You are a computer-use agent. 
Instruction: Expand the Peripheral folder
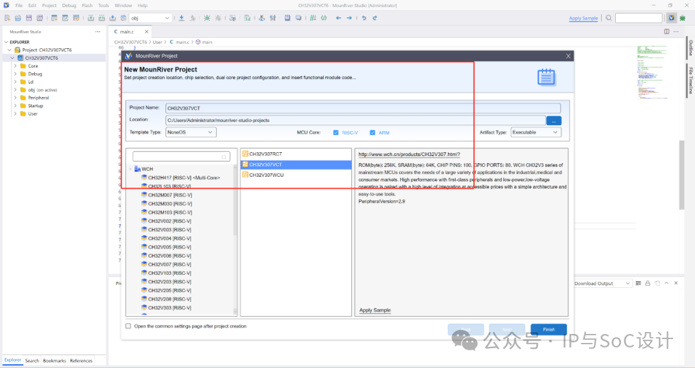coord(15,98)
